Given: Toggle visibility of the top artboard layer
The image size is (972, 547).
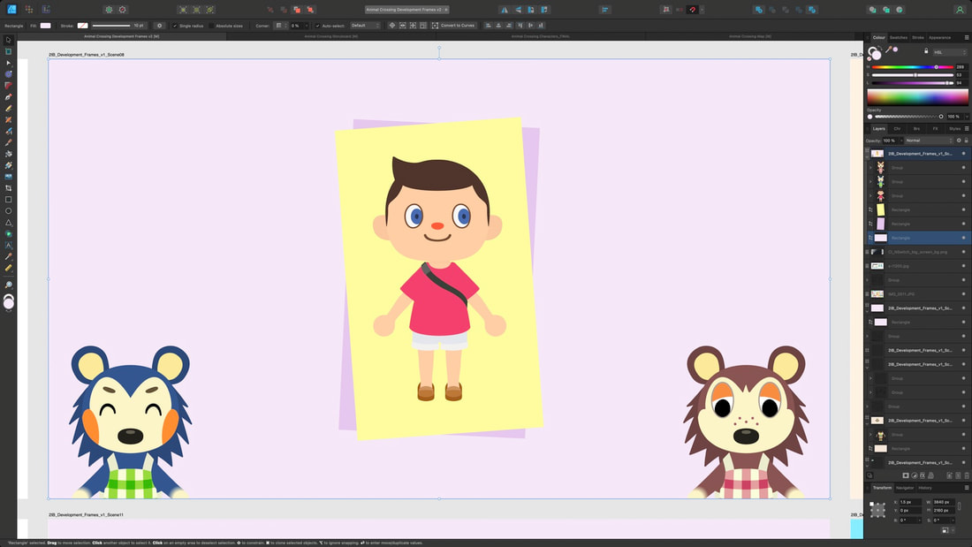Looking at the screenshot, I should coord(963,153).
